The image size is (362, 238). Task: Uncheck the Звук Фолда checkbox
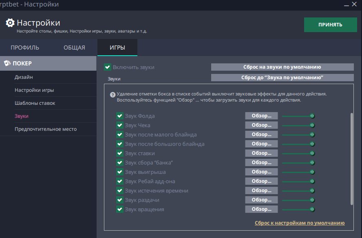[x=120, y=116]
